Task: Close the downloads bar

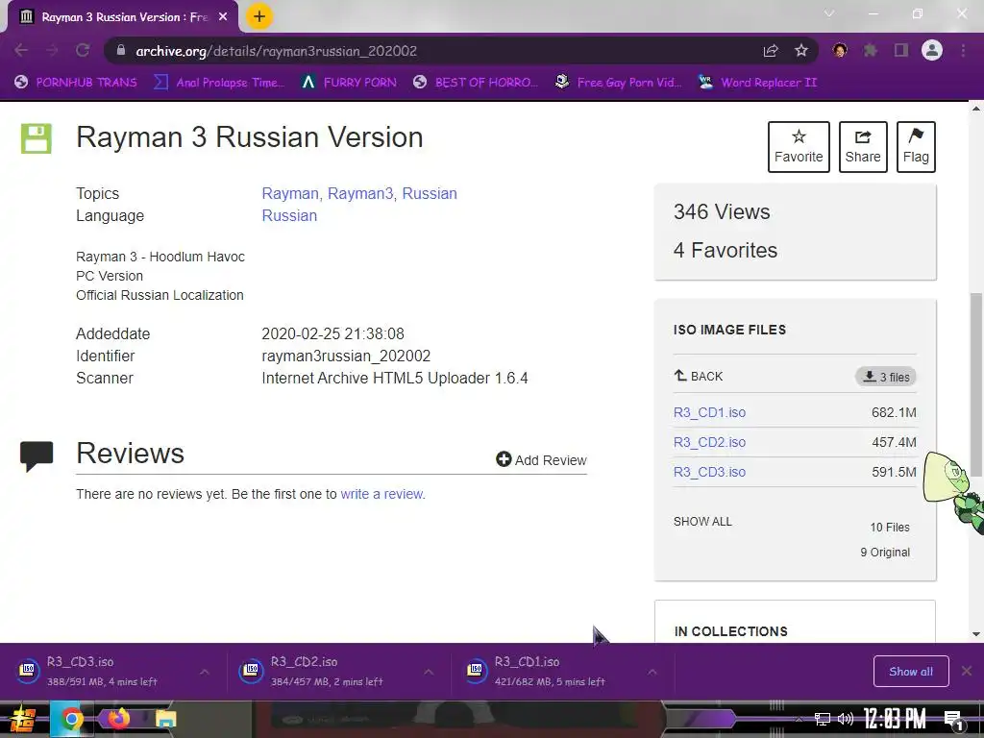Action: 967,672
